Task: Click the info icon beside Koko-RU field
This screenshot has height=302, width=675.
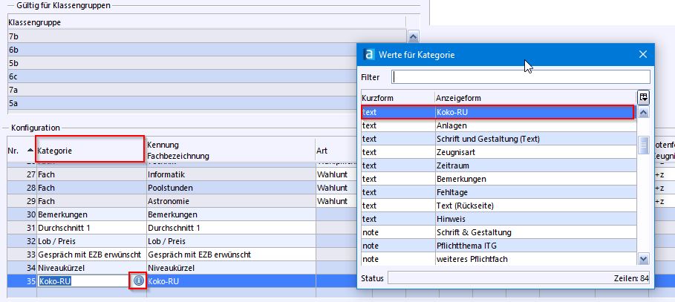Action: click(x=138, y=281)
